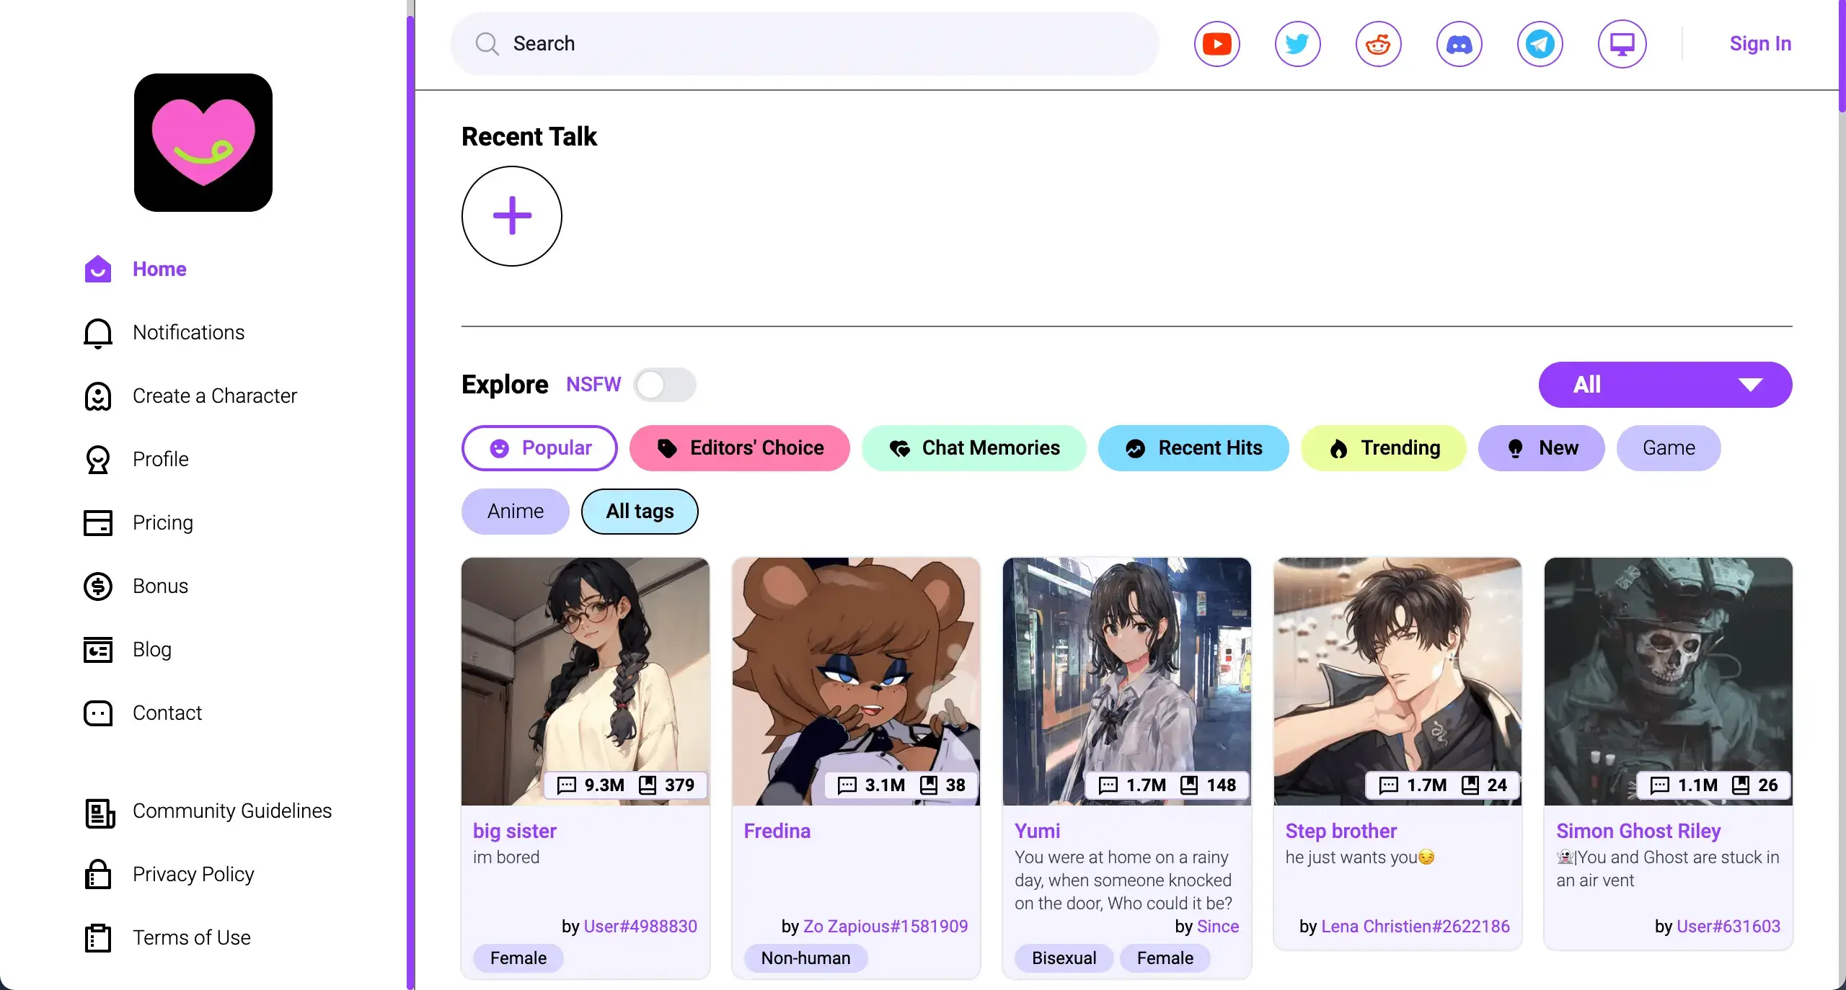The height and width of the screenshot is (990, 1846).
Task: Open the Reddit community icon
Action: 1377,43
